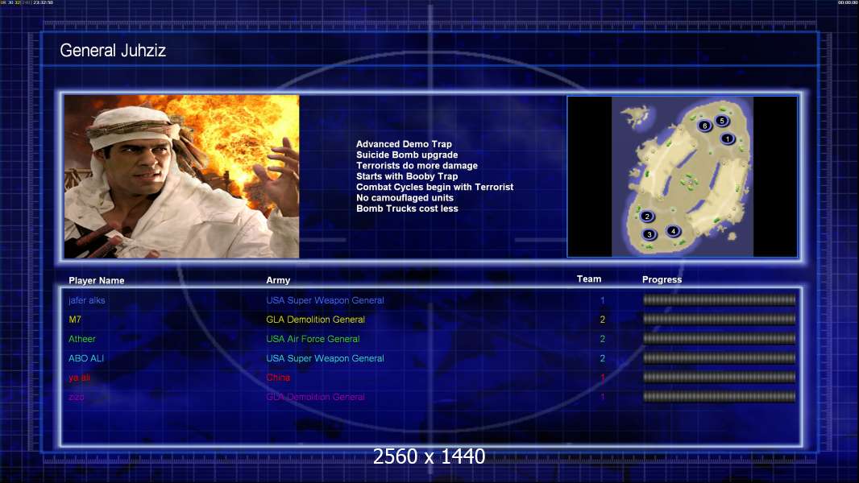The image size is (859, 483).
Task: Click zizo's 'GLA Demolition General' army
Action: 316,397
